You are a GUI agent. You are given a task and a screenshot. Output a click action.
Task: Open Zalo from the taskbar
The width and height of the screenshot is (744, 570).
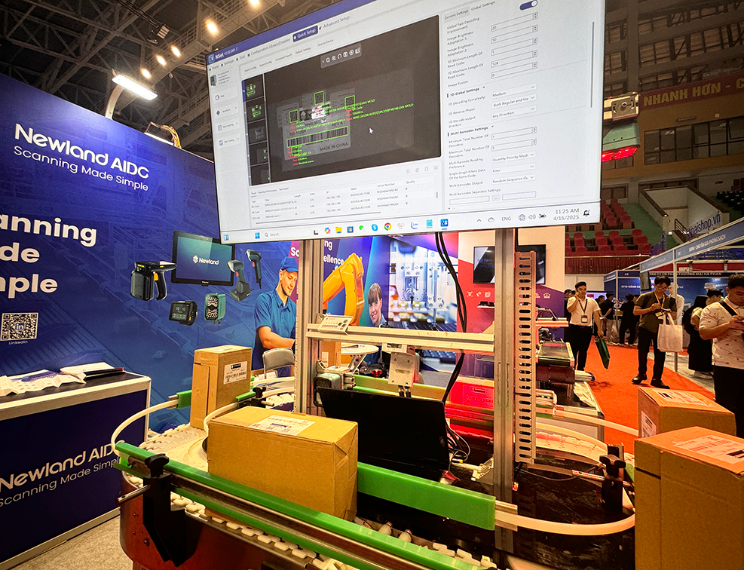415,225
